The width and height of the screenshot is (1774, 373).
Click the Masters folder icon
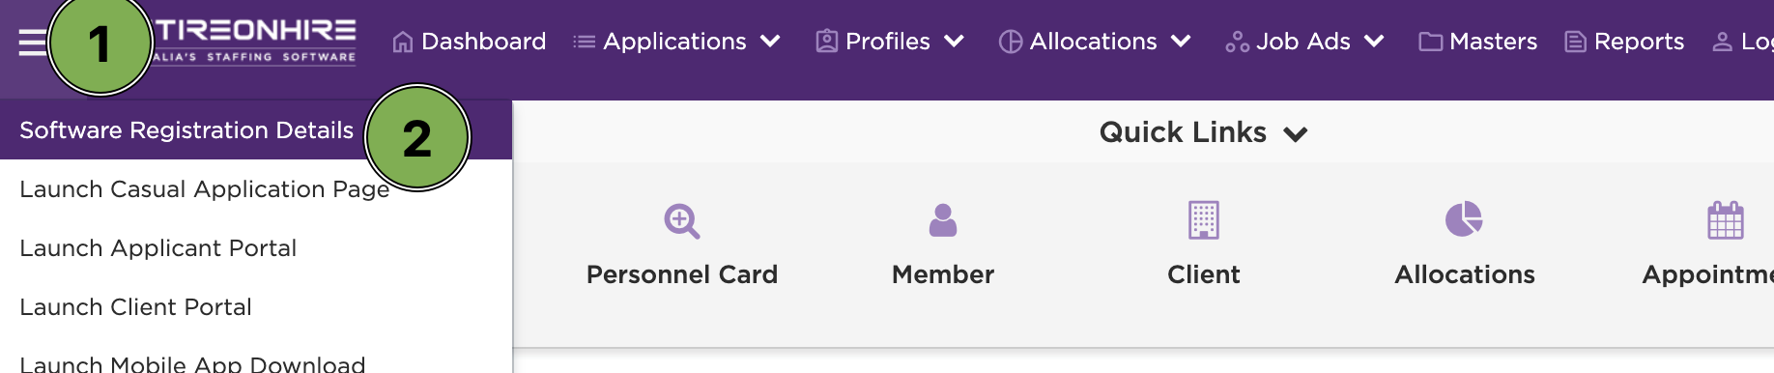tap(1430, 42)
